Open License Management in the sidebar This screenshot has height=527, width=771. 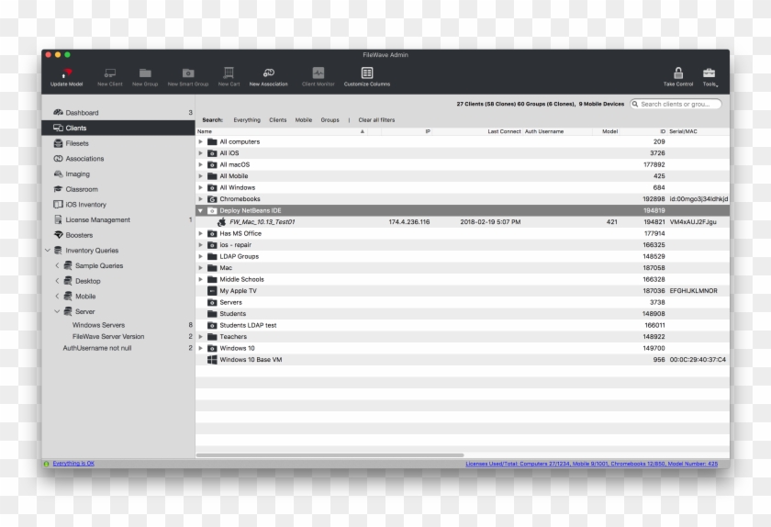[97, 220]
